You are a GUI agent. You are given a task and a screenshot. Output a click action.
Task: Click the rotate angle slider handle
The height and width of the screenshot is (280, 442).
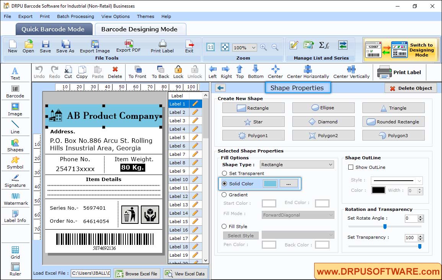[x=385, y=227]
